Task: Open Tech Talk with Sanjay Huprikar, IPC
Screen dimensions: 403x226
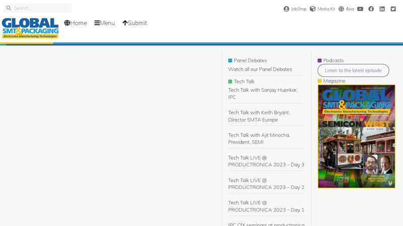Action: pos(263,93)
